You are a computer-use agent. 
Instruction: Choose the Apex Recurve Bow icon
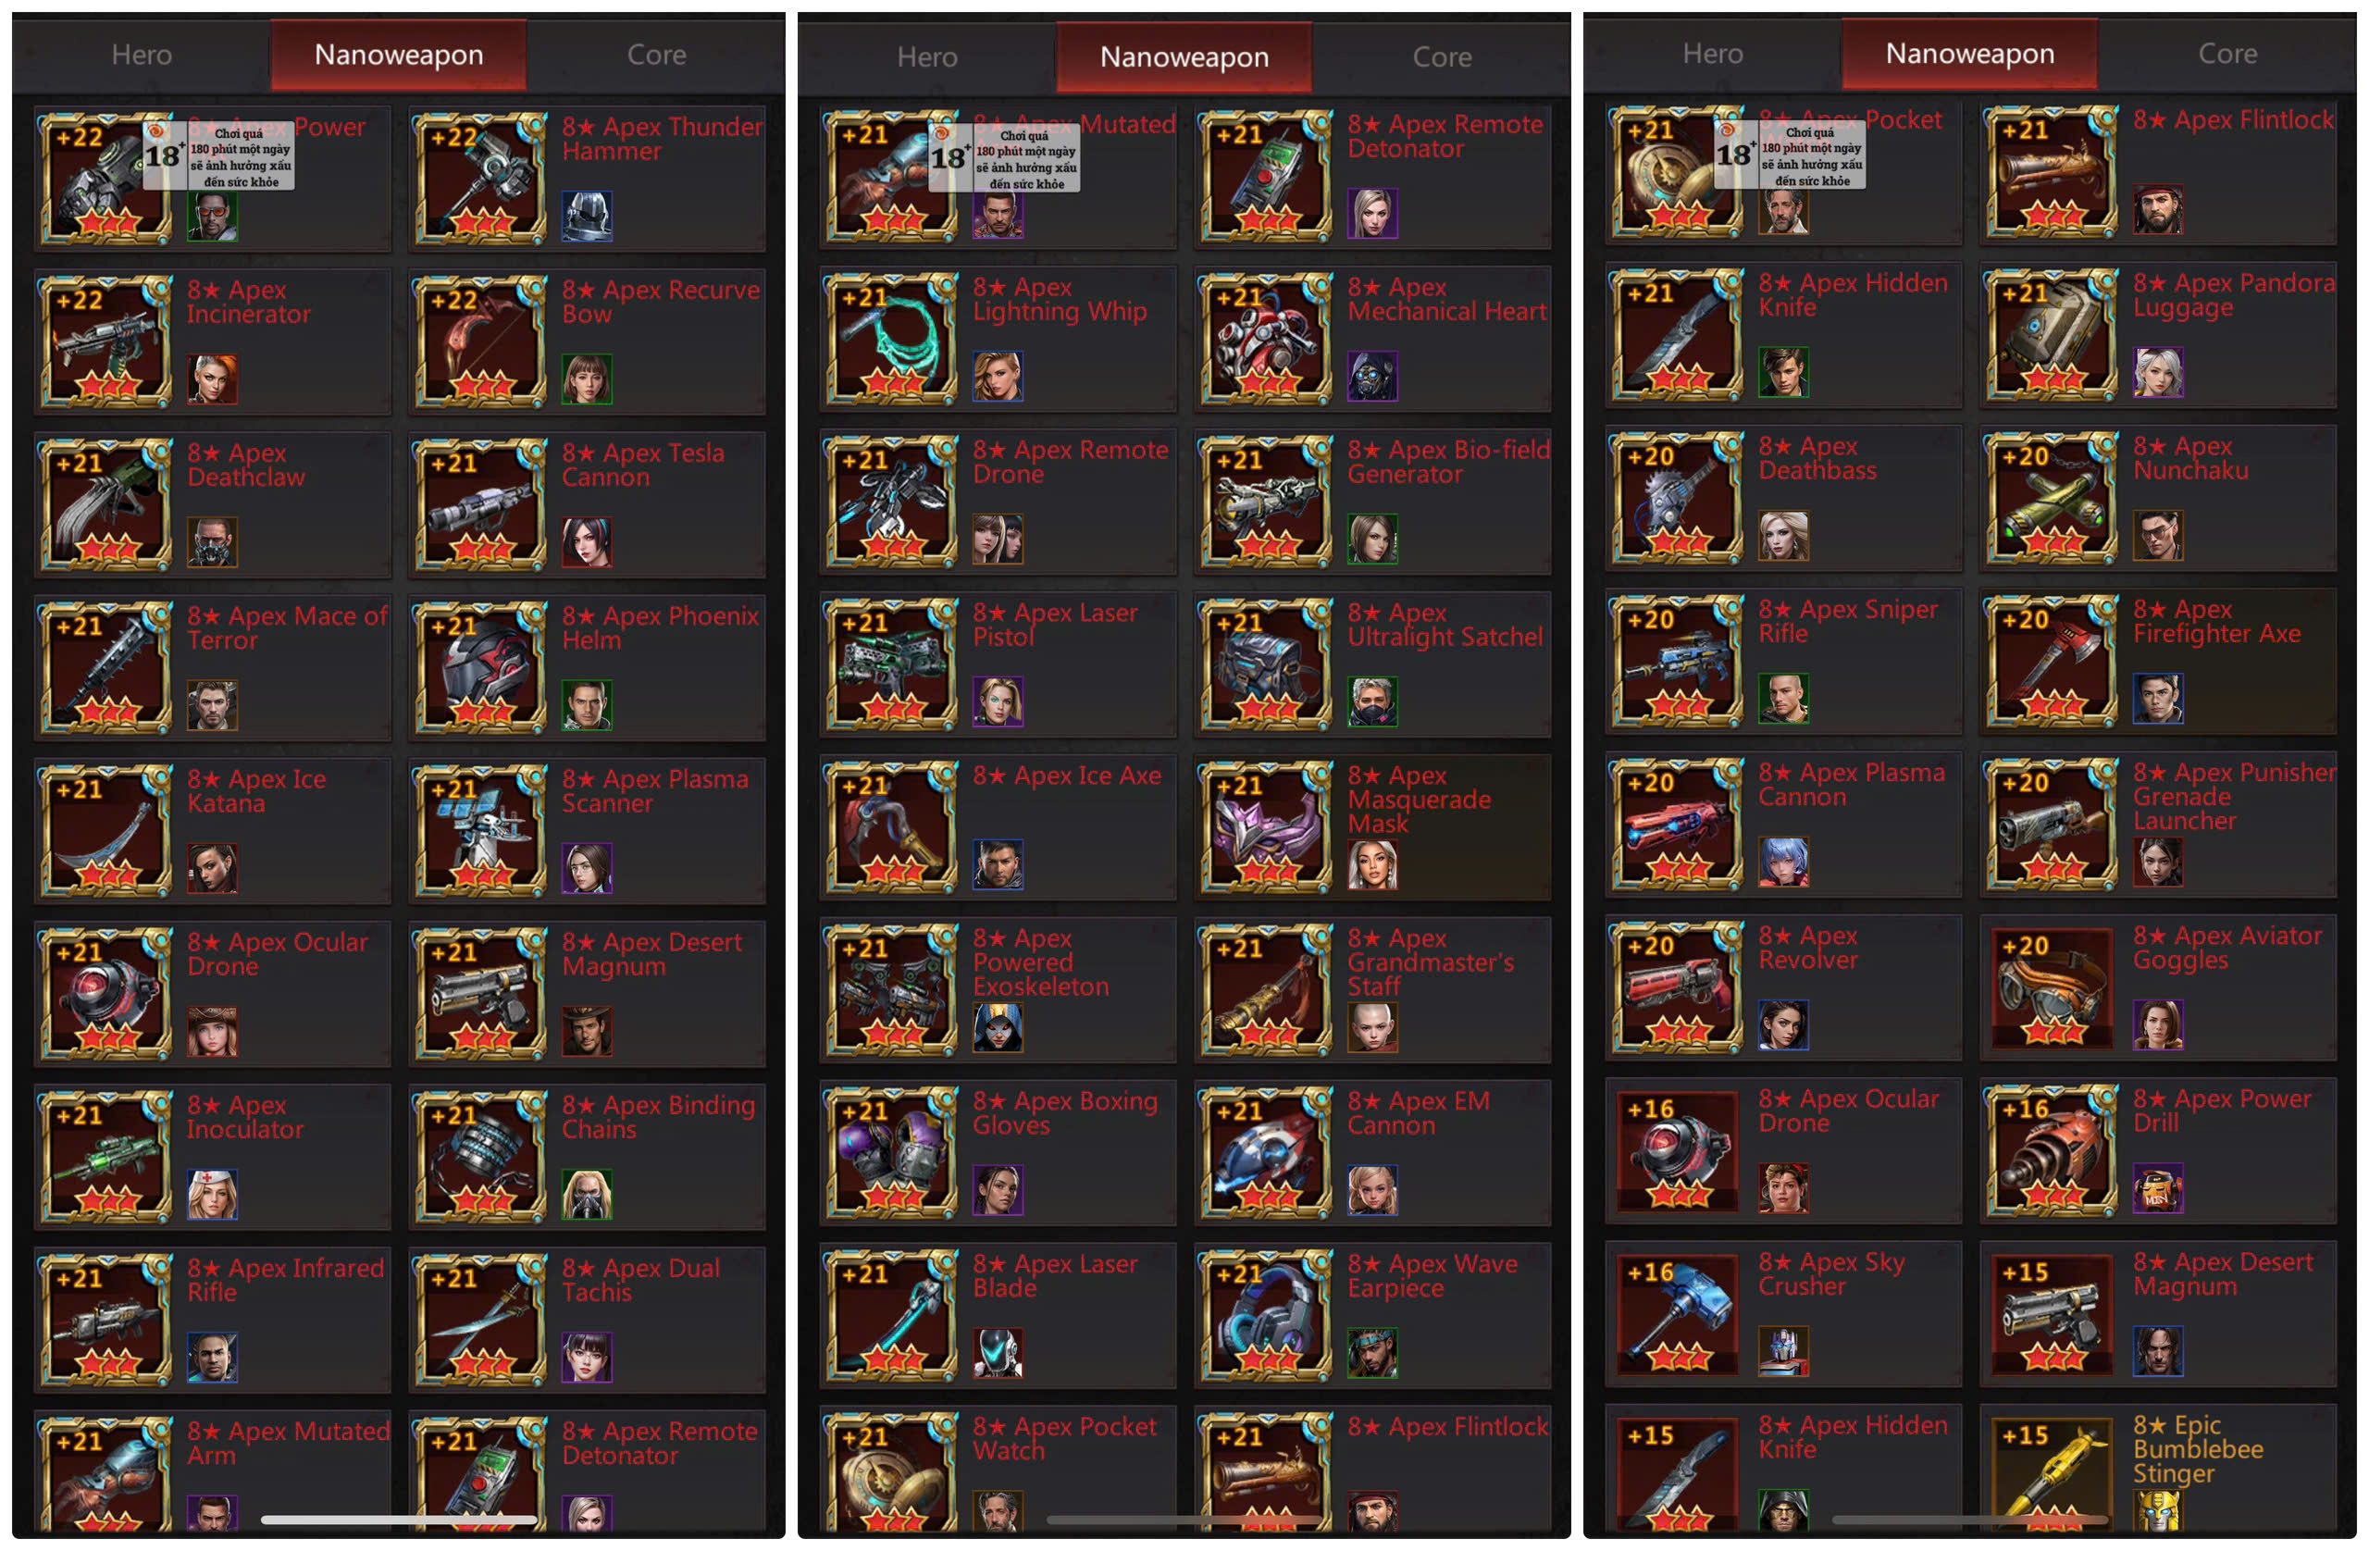(x=481, y=341)
